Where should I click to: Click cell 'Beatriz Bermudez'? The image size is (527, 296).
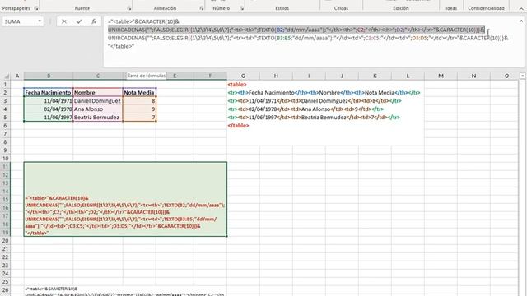(98, 117)
